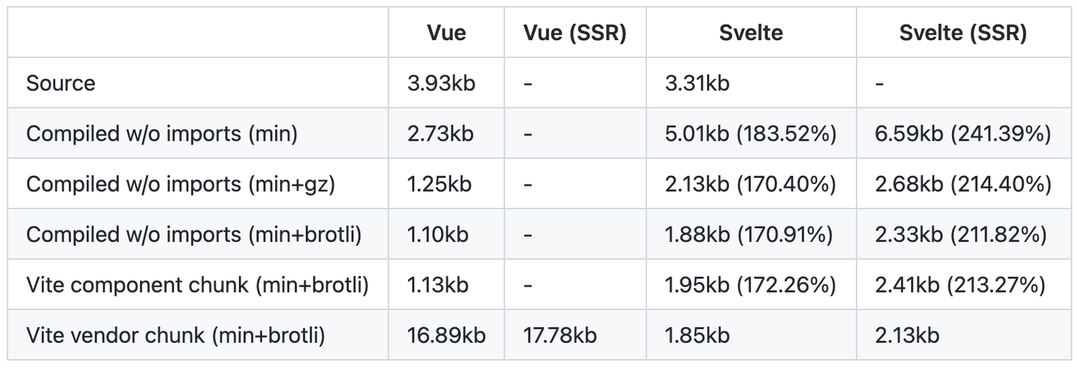The image size is (1077, 368).
Task: Click the Vue (SSR) column header
Action: click(574, 33)
